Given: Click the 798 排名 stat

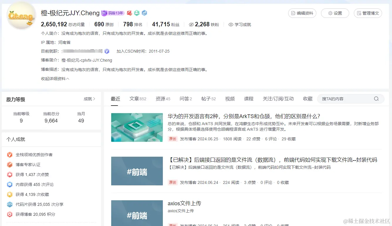Looking at the screenshot, I should click(x=133, y=25).
